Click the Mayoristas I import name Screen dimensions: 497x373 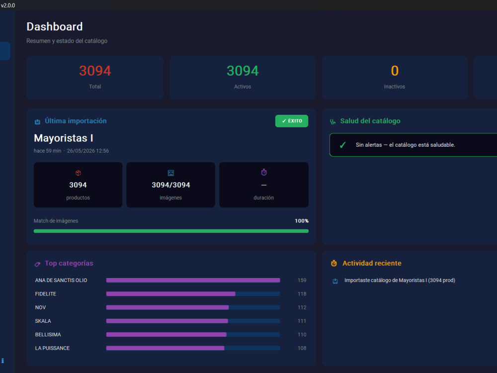coord(64,138)
